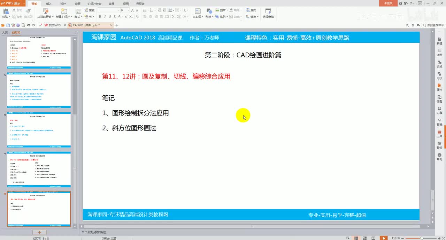Open the font name combo box
Image resolution: width=446 pixels, height=240 pixels.
coord(109,10)
